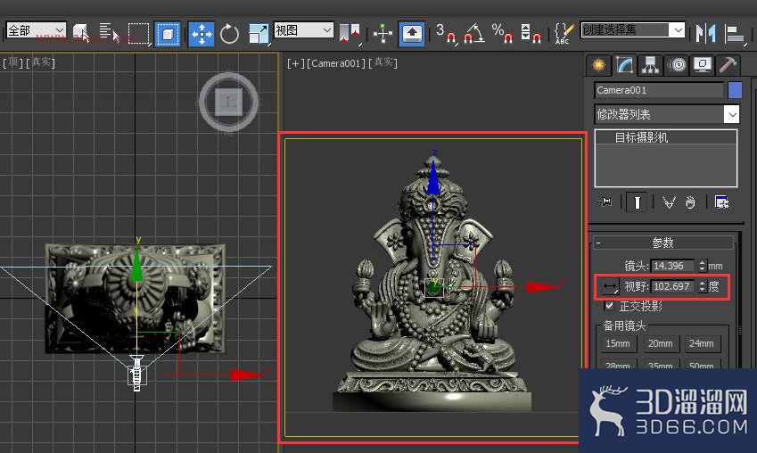Toggle Show End Result icon
The width and height of the screenshot is (757, 453).
pyautogui.click(x=637, y=202)
